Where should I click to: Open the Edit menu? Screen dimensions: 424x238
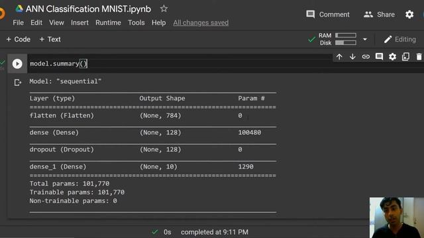[36, 22]
